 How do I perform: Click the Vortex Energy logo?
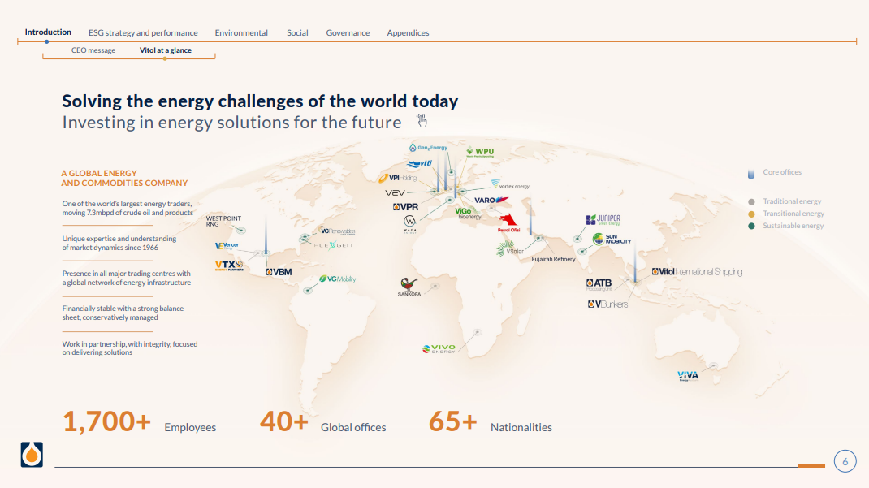coord(510,185)
